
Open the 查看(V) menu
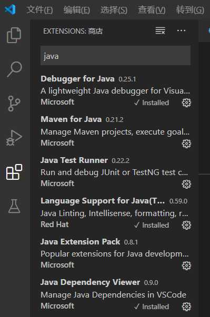(x=152, y=9)
